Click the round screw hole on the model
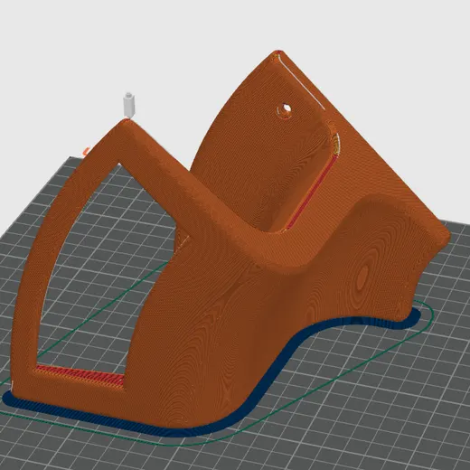 [x=284, y=110]
